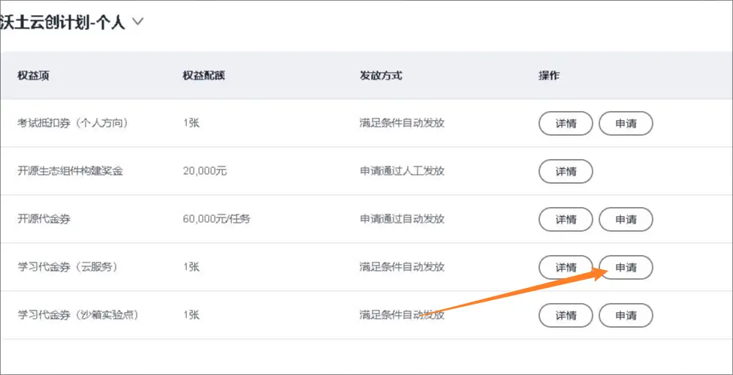View 详情 of 开源生态组件构建奖金

(x=566, y=172)
